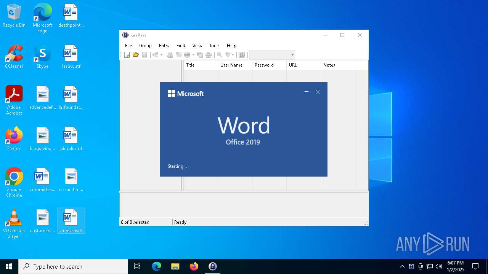Click the Show Entries toolbar icon
The image size is (488, 274).
point(228,55)
